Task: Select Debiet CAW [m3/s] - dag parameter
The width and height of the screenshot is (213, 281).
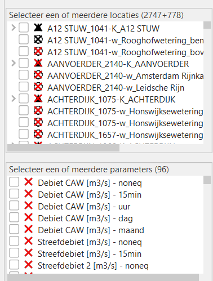Action: pos(85,218)
